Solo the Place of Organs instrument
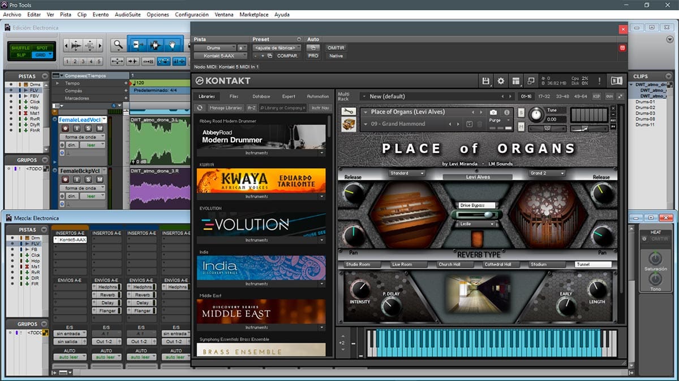 click(x=521, y=112)
